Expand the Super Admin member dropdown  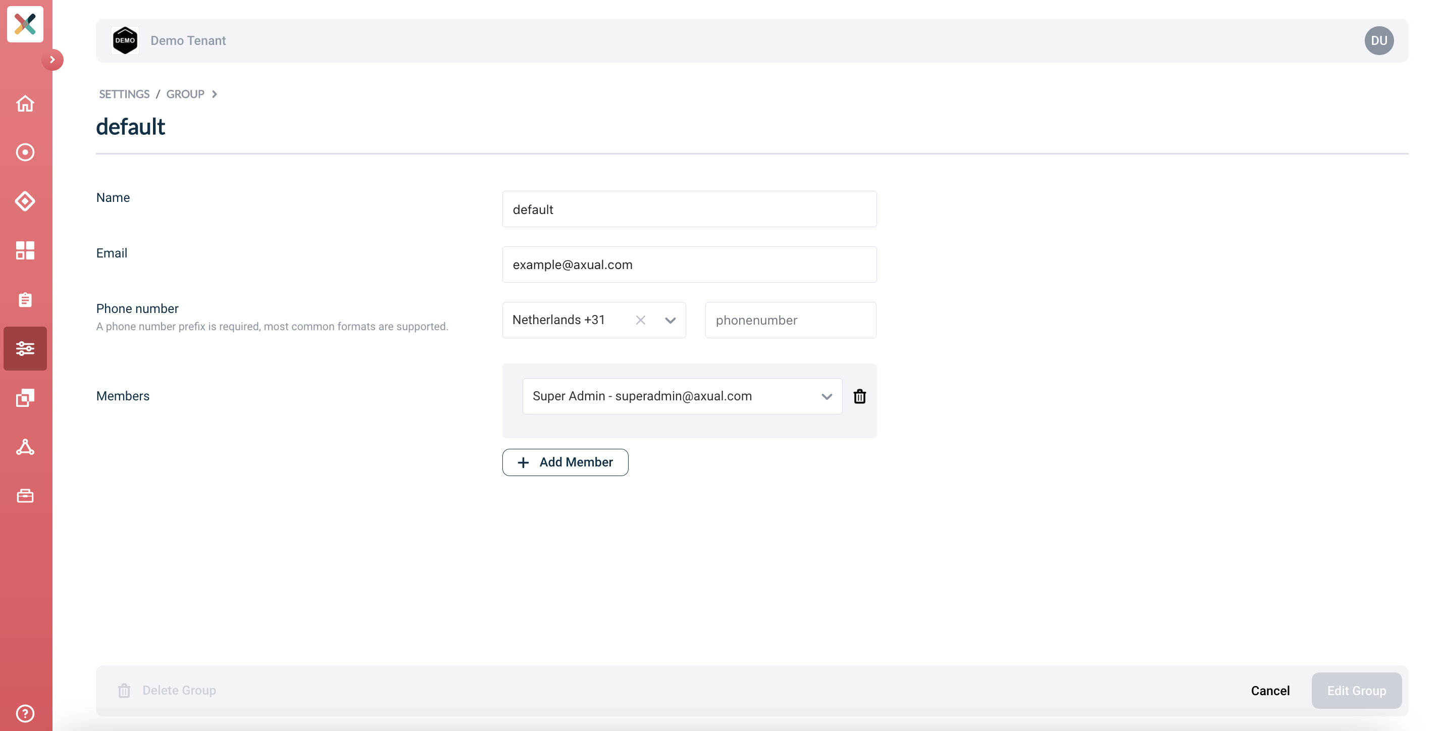point(827,396)
